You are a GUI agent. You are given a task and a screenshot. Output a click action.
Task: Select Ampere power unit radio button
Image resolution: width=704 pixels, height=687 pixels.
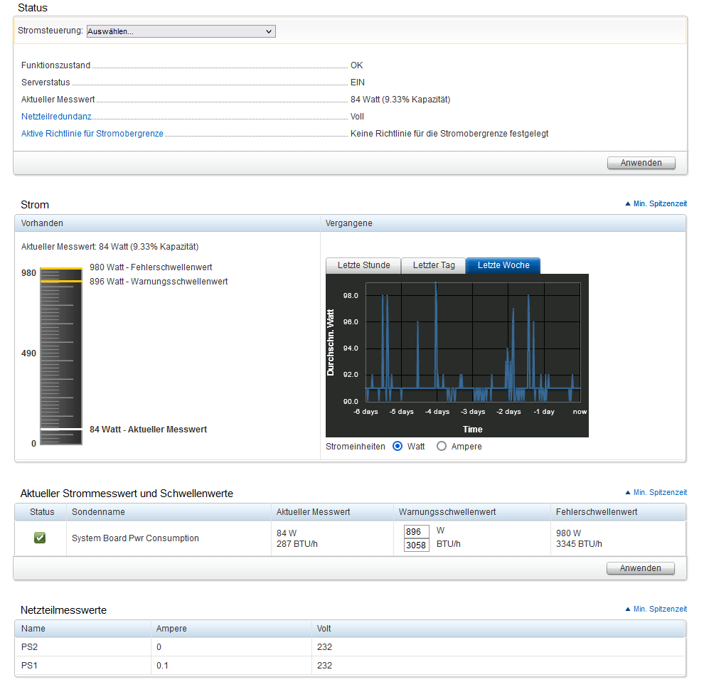point(442,447)
